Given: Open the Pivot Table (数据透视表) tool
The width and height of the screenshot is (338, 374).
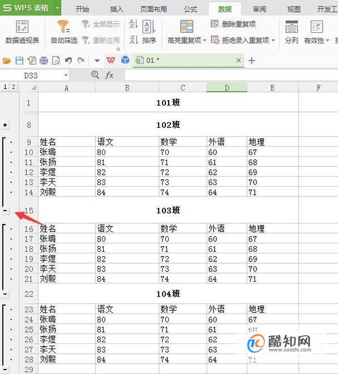Looking at the screenshot, I should 22,32.
